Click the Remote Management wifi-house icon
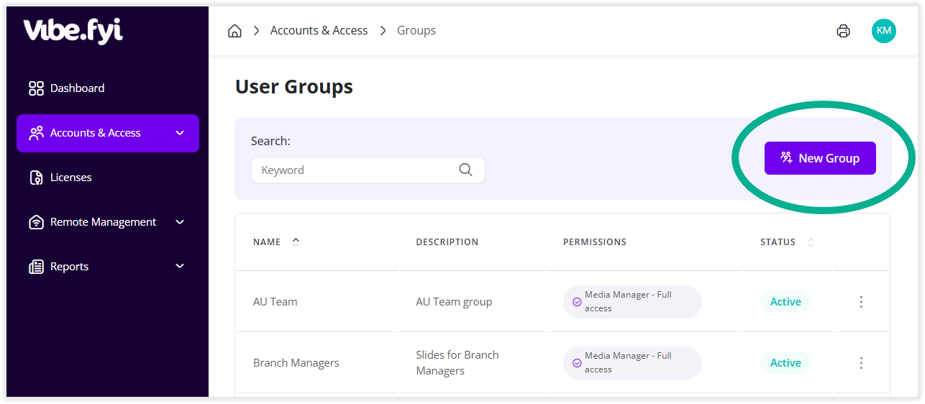The image size is (925, 404). tap(36, 222)
